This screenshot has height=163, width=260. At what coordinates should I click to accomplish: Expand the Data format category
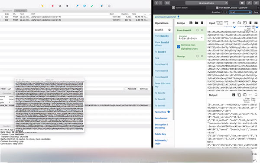(161, 118)
